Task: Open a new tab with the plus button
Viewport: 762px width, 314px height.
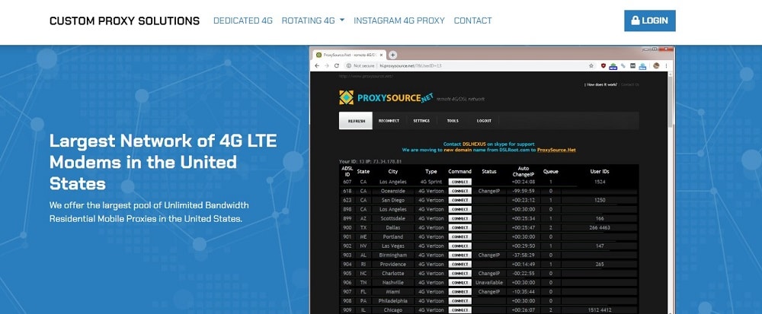Action: pos(392,55)
